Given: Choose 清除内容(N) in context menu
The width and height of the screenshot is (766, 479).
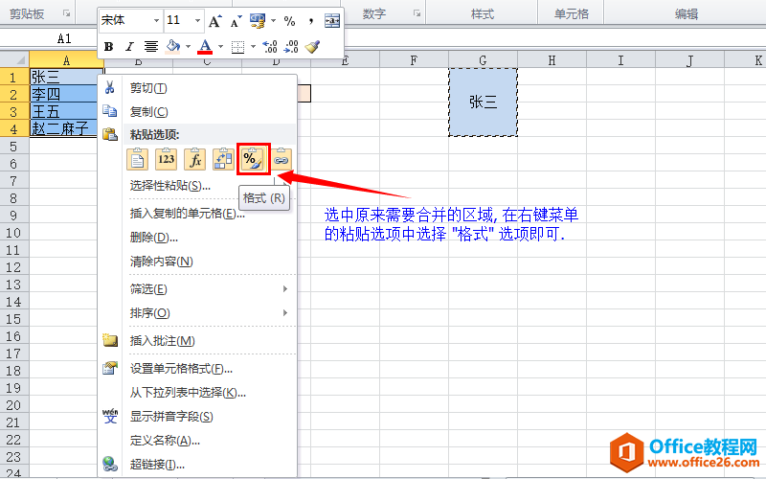Looking at the screenshot, I should 197,262.
